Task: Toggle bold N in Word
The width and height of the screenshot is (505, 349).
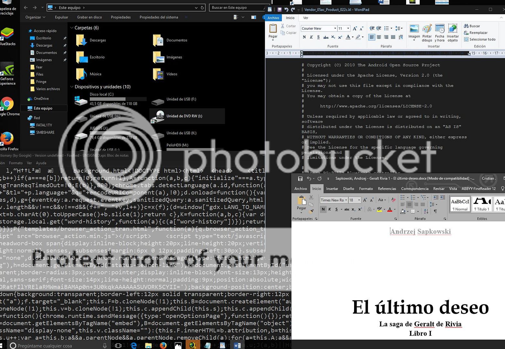Action: [323, 209]
